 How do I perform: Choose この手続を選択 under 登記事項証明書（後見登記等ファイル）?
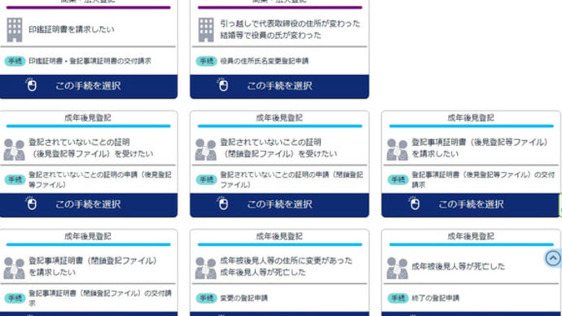[x=471, y=205]
